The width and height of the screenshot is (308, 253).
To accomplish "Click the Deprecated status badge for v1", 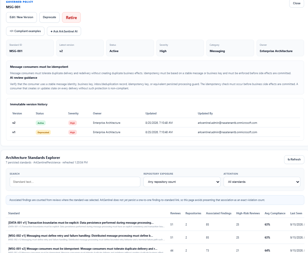I will 43,132.
